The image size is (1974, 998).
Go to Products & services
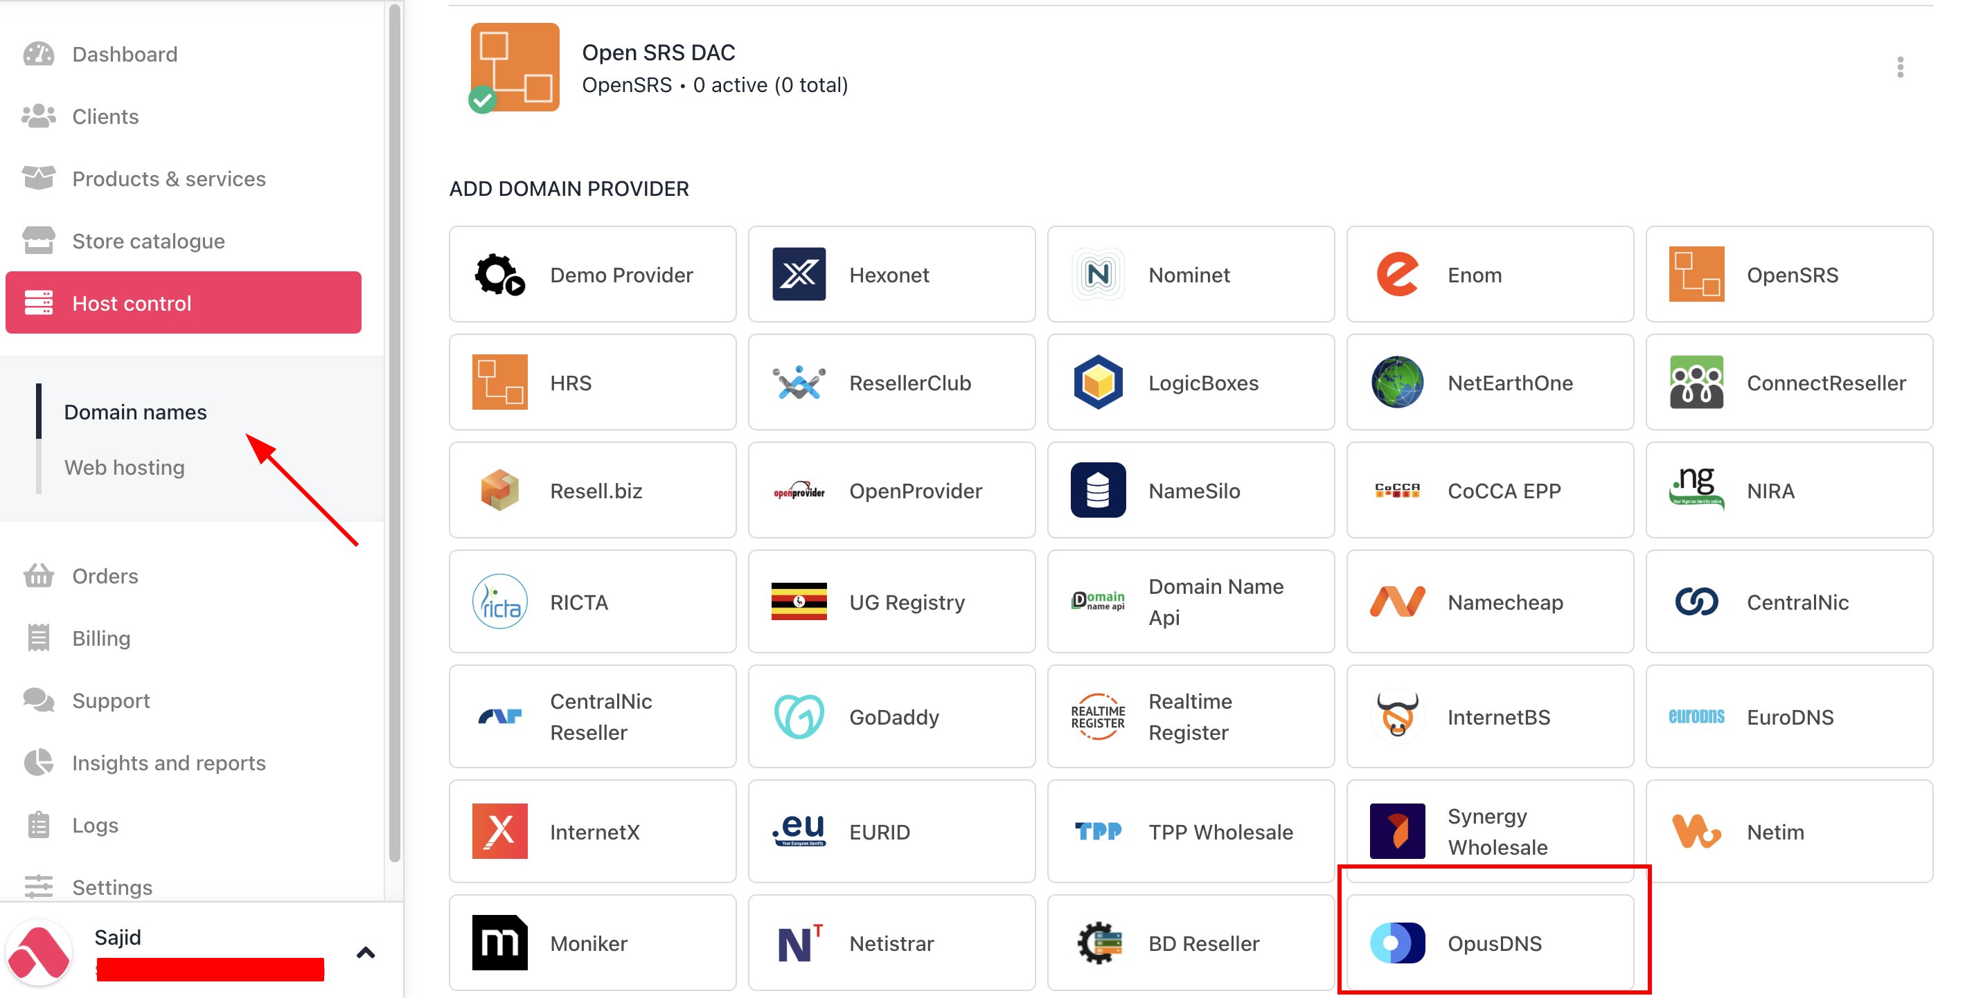pyautogui.click(x=183, y=179)
